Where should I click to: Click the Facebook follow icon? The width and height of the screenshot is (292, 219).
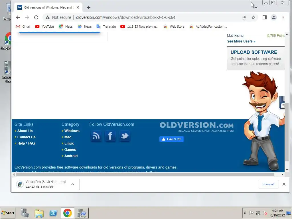(110, 136)
